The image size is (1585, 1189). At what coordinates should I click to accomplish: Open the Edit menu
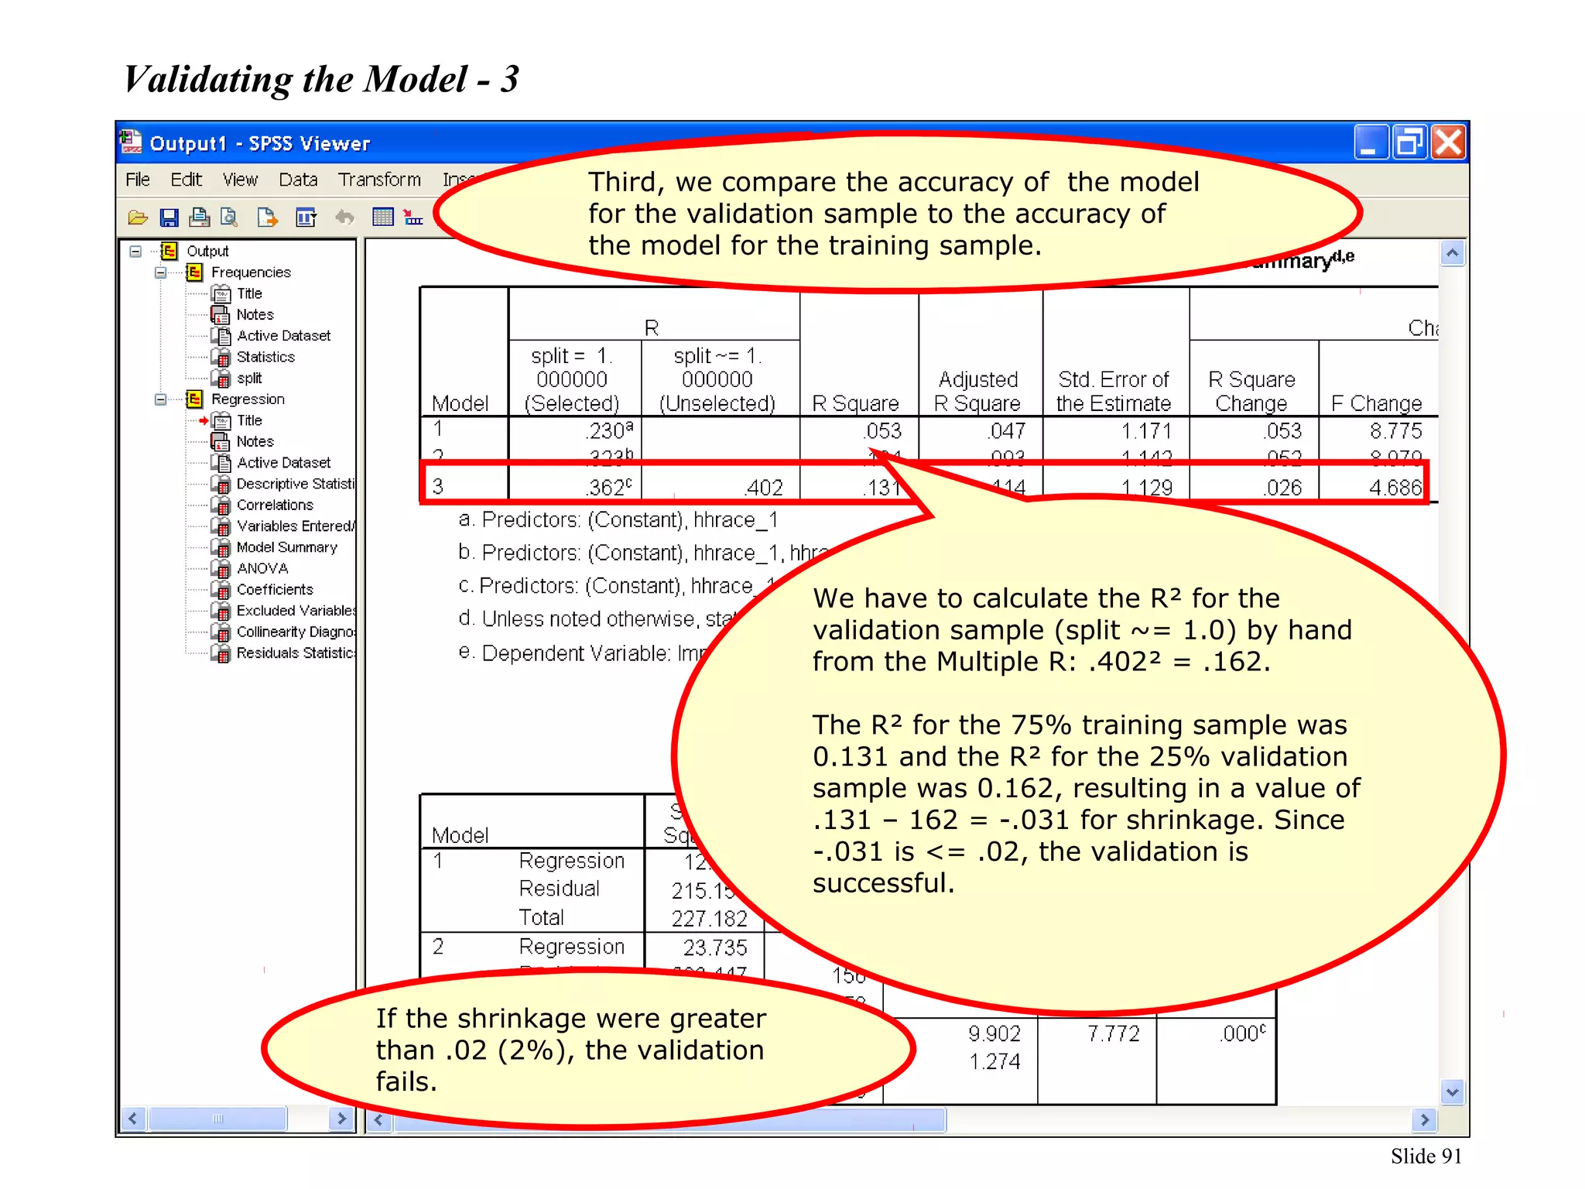click(186, 180)
